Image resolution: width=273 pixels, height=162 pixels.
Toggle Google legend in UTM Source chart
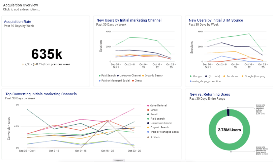pyautogui.click(x=196, y=76)
